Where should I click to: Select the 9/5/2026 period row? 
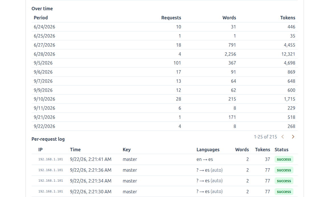click(x=165, y=63)
